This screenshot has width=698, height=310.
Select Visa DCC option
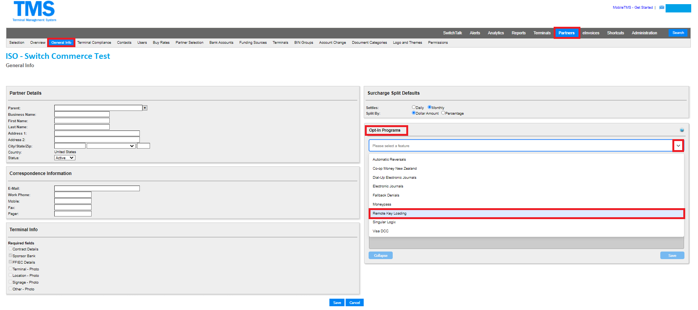click(527, 231)
